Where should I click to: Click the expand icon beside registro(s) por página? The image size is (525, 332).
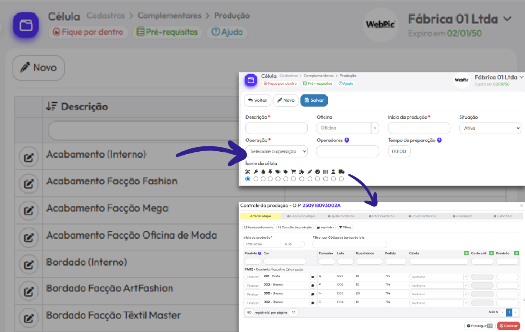pos(293,312)
